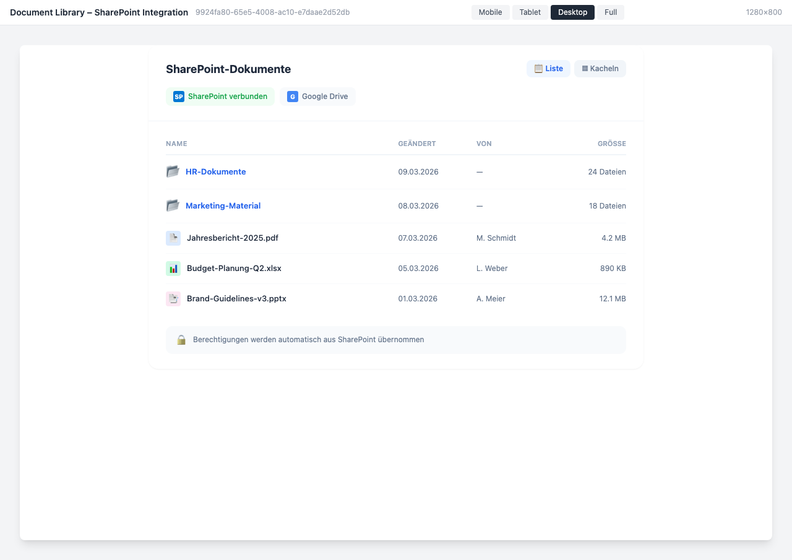Open the Marketing-Material folder icon

173,205
